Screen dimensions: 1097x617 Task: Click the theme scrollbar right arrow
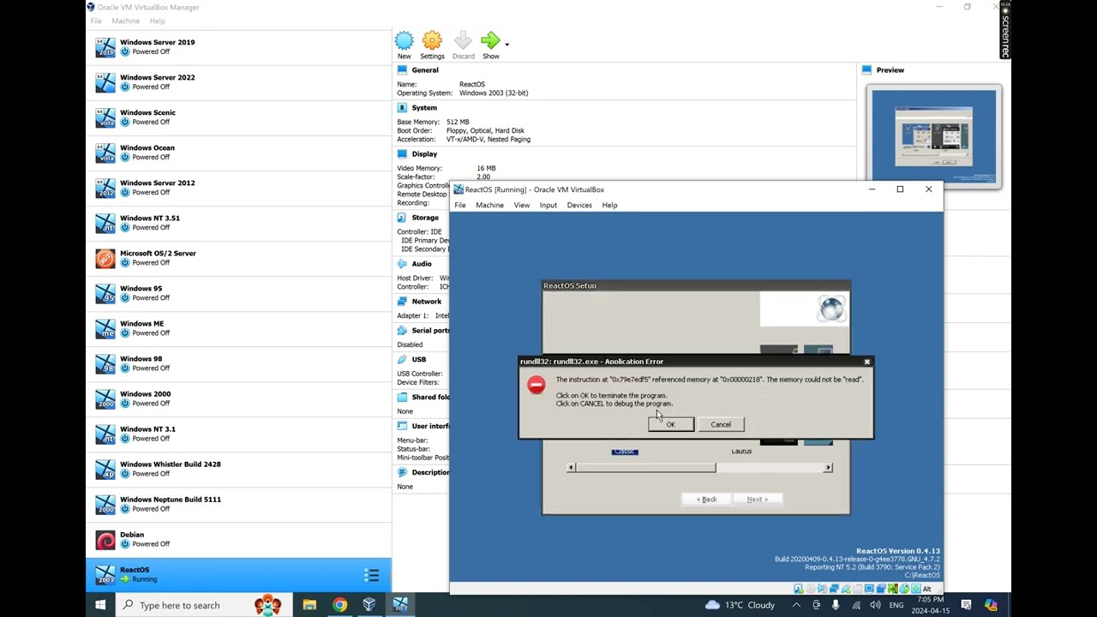[828, 467]
